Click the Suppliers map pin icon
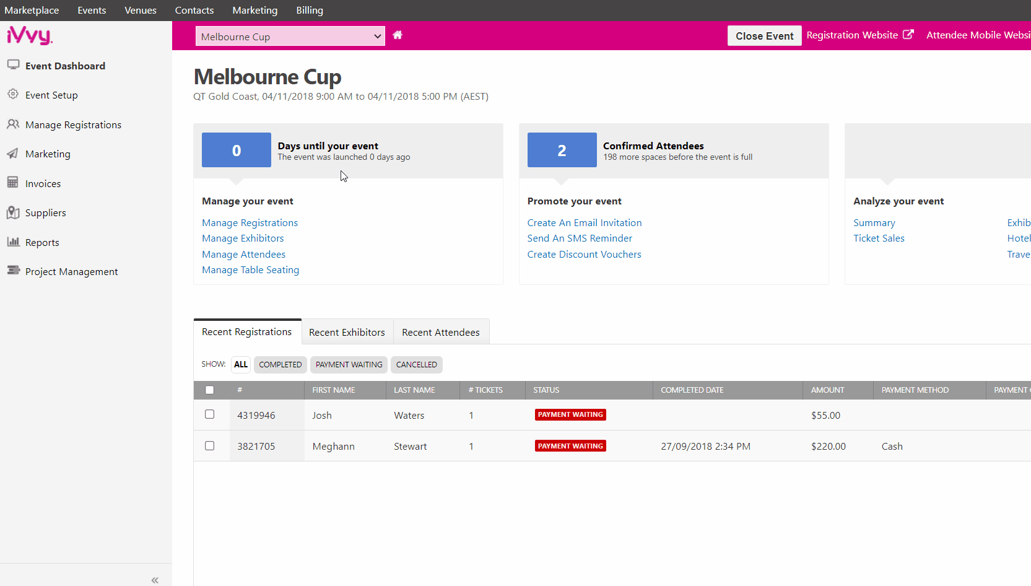Image resolution: width=1031 pixels, height=586 pixels. [x=13, y=212]
